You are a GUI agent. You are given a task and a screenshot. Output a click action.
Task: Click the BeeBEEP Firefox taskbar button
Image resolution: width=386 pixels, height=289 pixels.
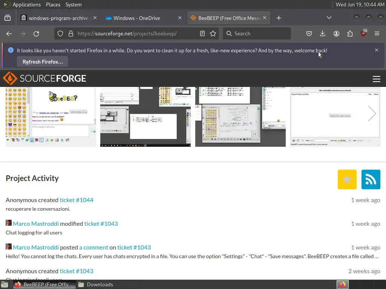click(x=44, y=284)
